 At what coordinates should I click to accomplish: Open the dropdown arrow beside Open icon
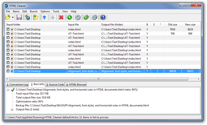click(x=13, y=17)
